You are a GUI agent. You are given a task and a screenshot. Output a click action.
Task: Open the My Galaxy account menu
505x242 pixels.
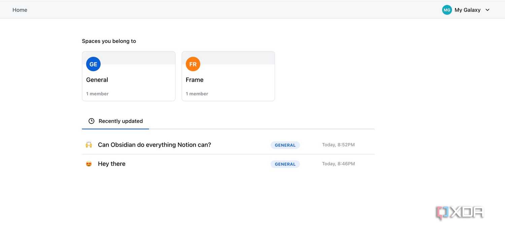[466, 10]
